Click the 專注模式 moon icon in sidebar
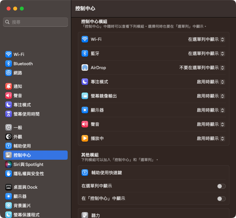 (x=9, y=105)
